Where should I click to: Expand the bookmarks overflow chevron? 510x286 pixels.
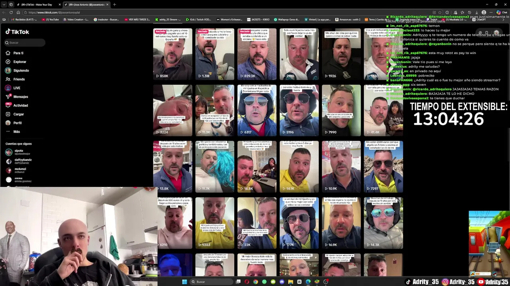point(504,19)
